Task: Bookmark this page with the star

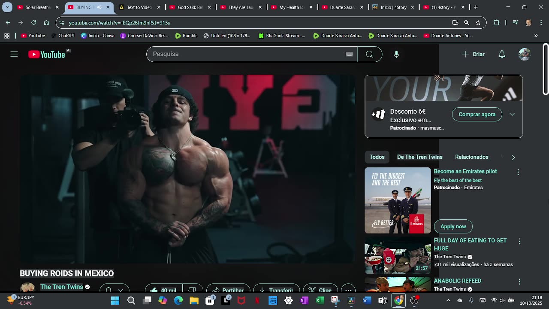Action: (x=478, y=23)
